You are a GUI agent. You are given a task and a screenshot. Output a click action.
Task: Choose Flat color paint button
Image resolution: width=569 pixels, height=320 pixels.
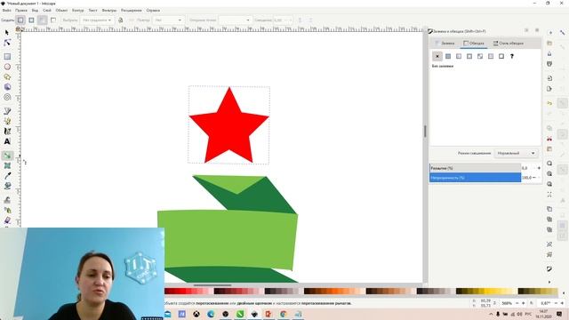coord(448,56)
